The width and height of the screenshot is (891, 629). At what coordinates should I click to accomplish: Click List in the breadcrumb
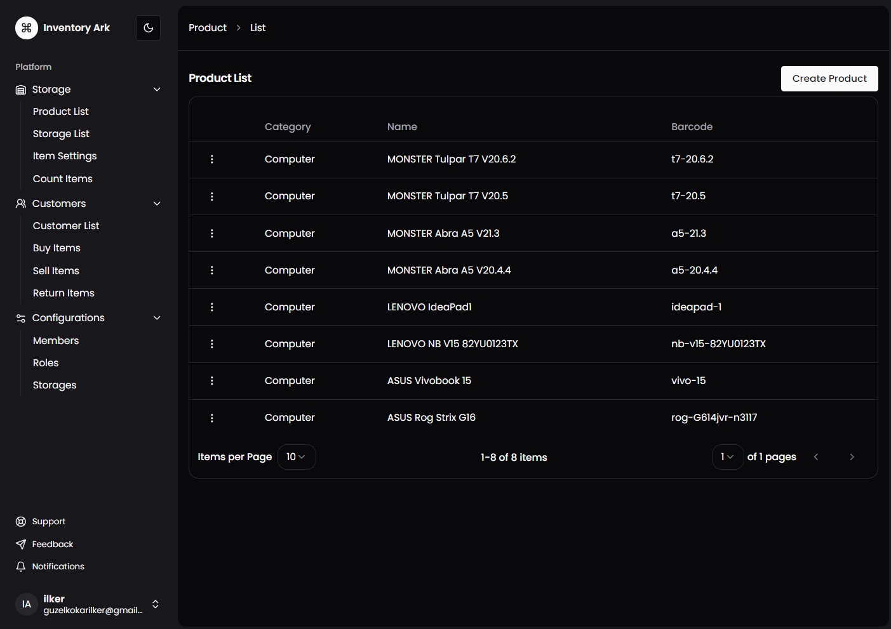coord(258,28)
